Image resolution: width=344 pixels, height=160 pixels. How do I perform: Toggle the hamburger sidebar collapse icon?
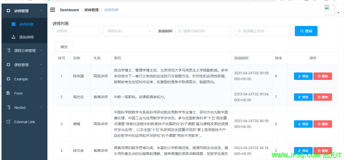point(52,10)
